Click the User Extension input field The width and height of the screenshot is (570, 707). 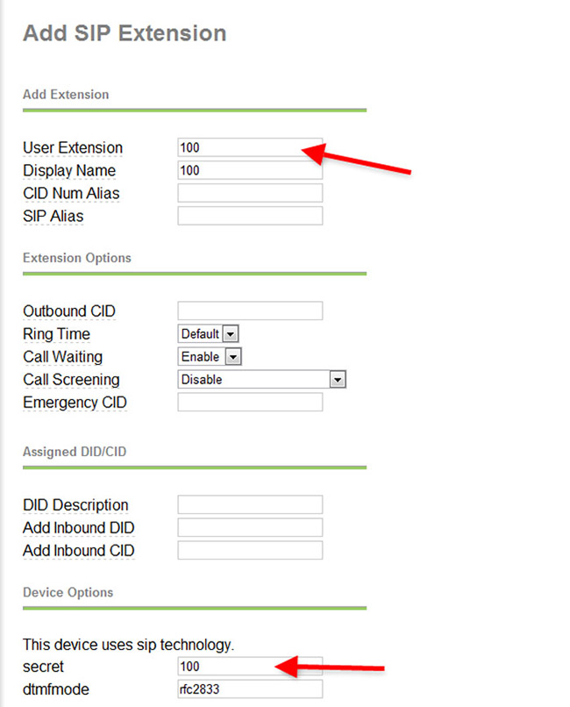[250, 147]
